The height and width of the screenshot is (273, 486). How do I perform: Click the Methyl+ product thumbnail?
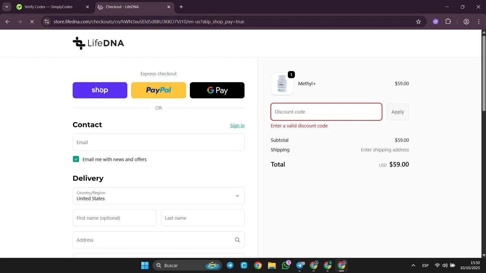[282, 84]
